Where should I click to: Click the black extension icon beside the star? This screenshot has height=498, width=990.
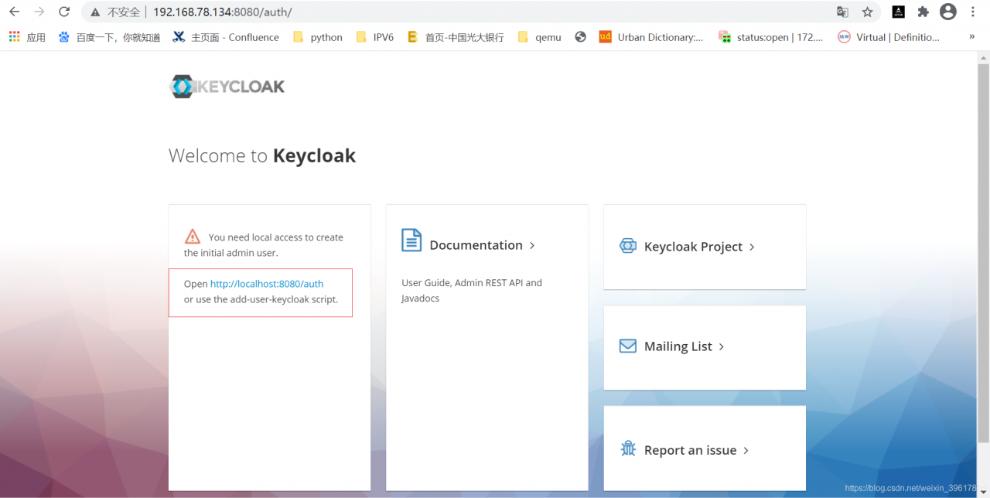(898, 12)
